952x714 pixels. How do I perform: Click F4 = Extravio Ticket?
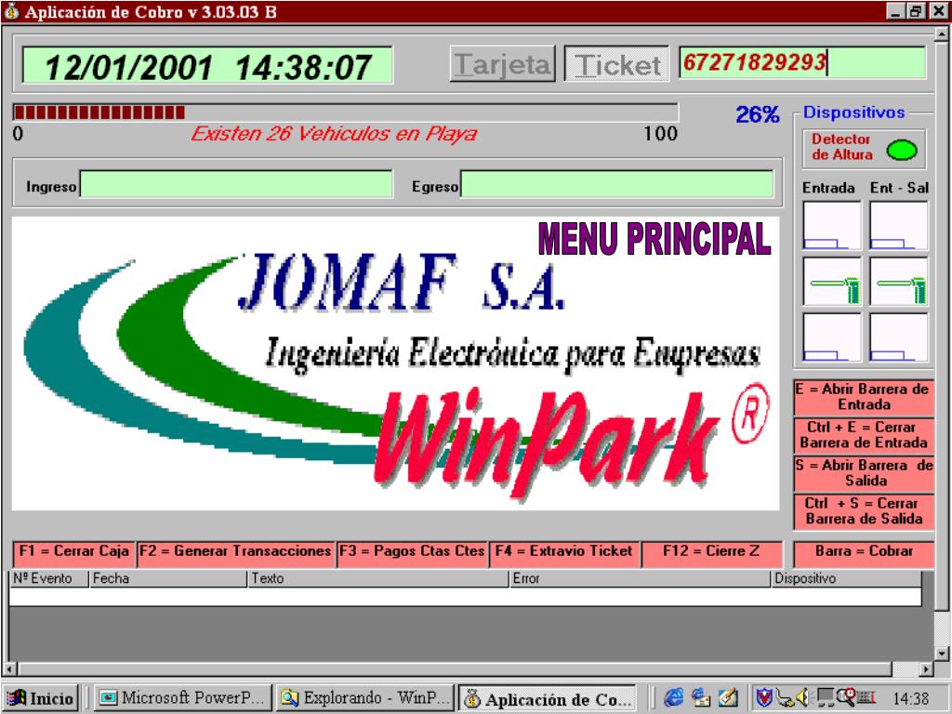(x=564, y=552)
